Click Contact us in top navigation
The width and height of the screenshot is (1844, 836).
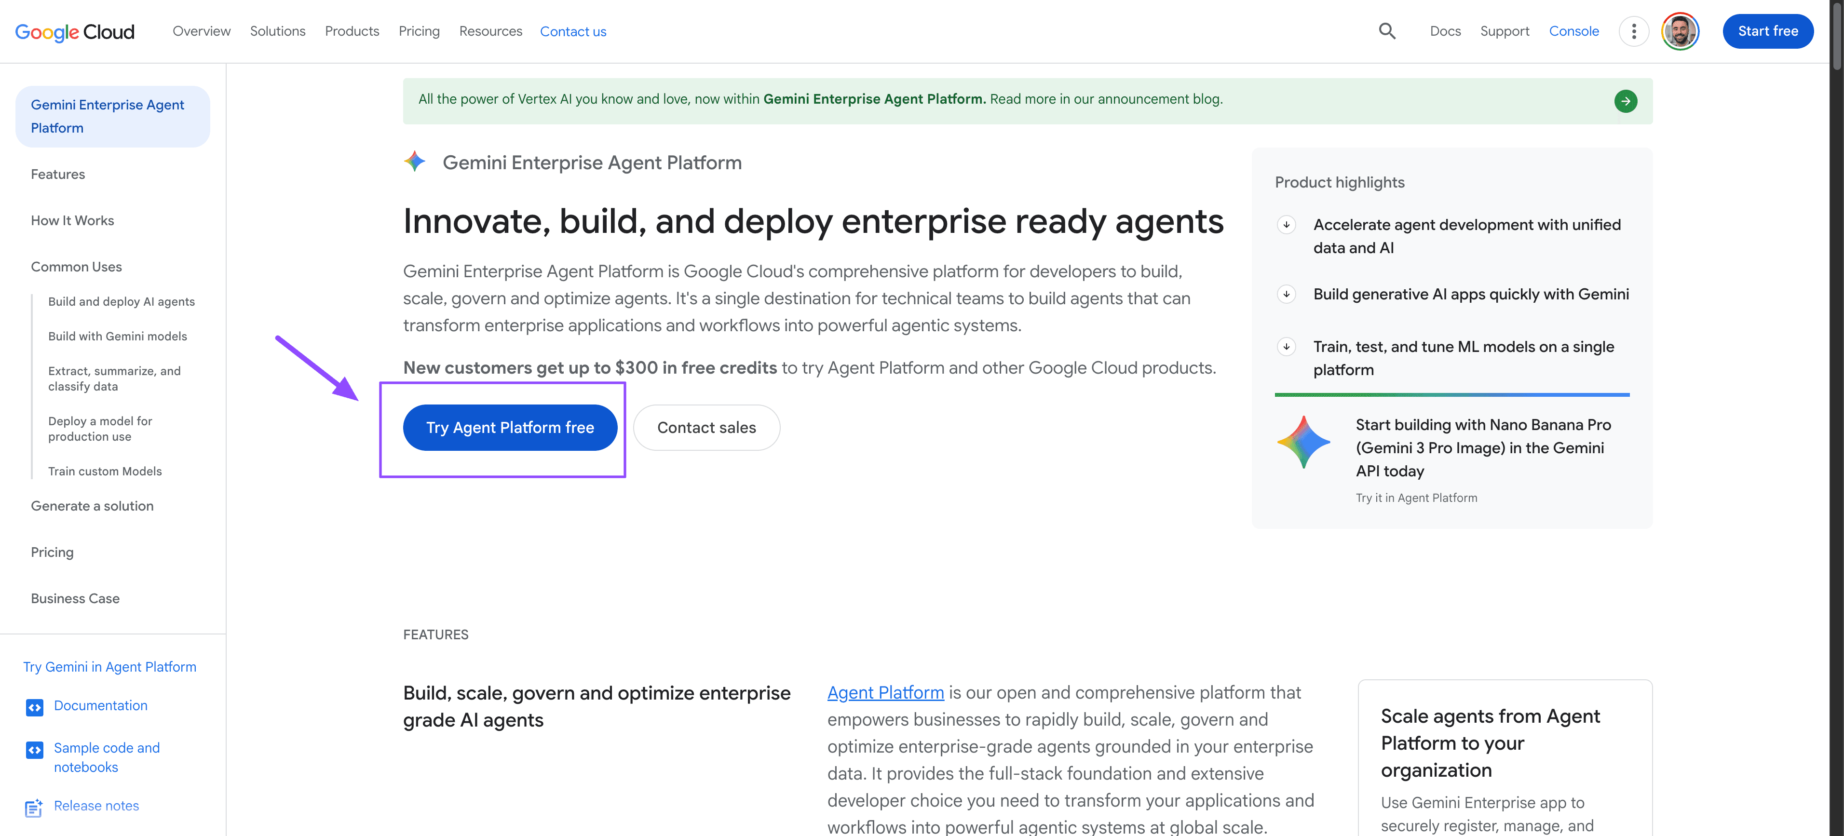coord(573,31)
